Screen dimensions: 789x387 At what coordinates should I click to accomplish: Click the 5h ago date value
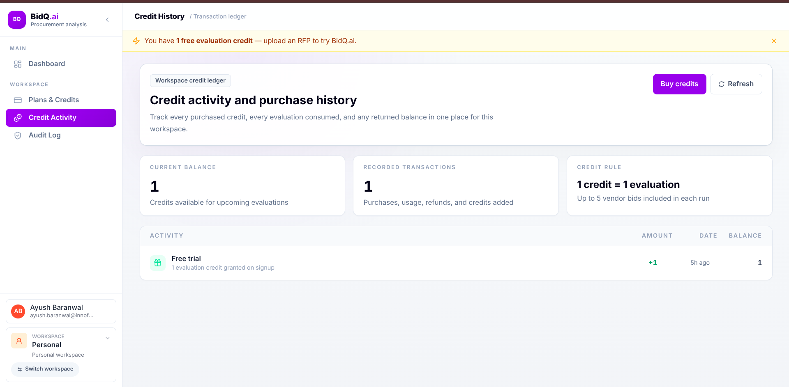pos(700,263)
